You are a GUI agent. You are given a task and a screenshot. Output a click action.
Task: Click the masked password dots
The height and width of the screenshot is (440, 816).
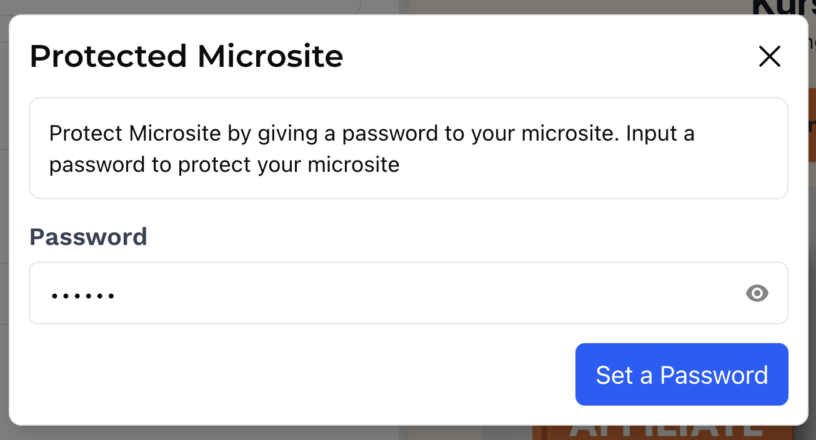tap(83, 295)
